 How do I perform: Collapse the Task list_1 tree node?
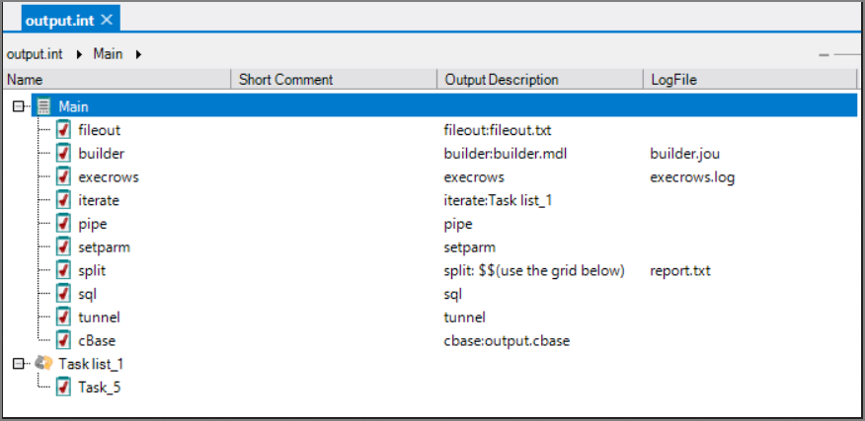pos(18,364)
